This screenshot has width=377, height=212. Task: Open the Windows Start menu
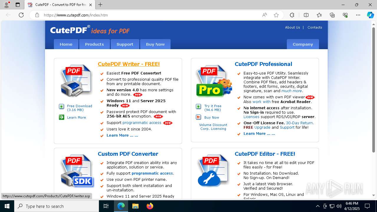7,206
